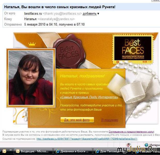Click the Outlook quick launch icon
Image resolution: width=160 pixels, height=155 pixels.
4,151
